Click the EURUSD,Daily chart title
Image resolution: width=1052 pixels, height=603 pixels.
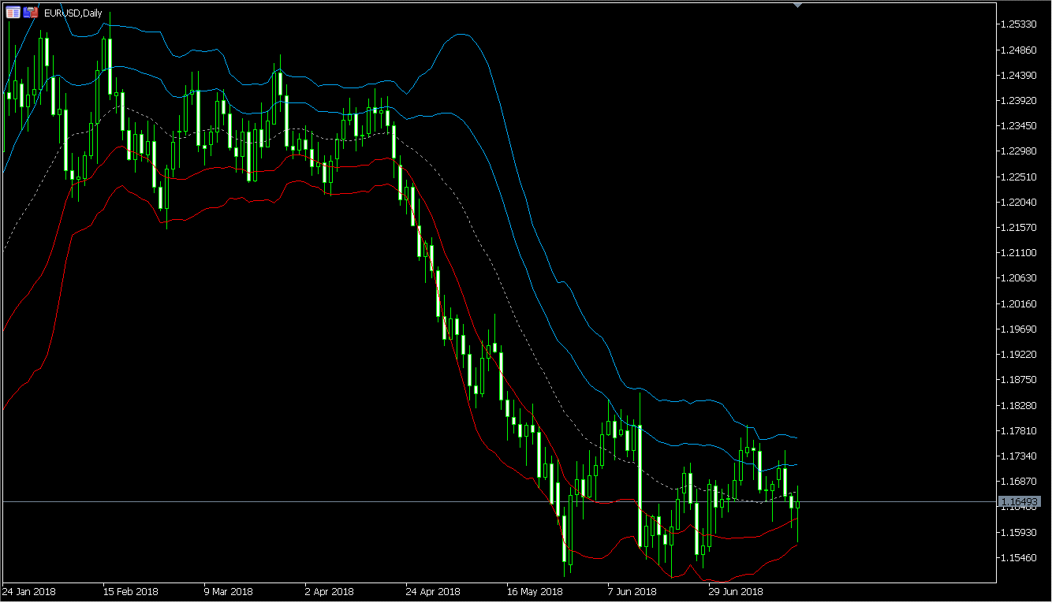coord(74,13)
